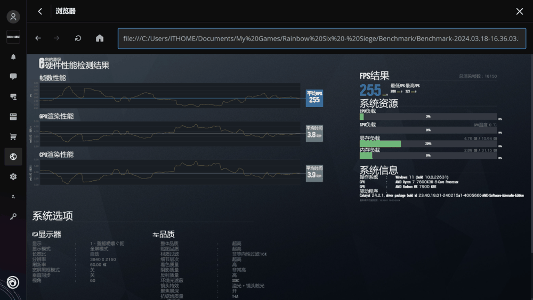
Task: Click the large 255 FPS result number
Action: coord(370,91)
